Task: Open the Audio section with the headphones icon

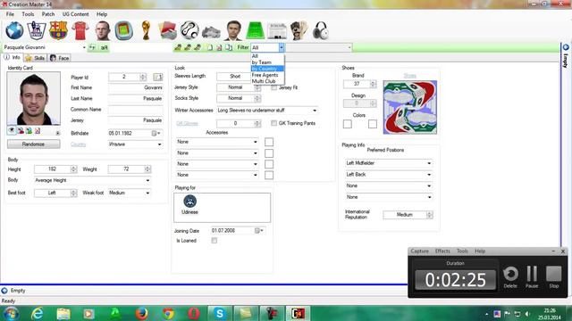Action: 321,30
